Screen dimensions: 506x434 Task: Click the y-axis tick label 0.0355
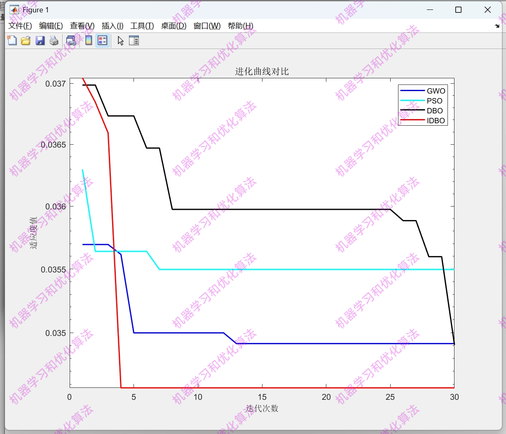[54, 270]
